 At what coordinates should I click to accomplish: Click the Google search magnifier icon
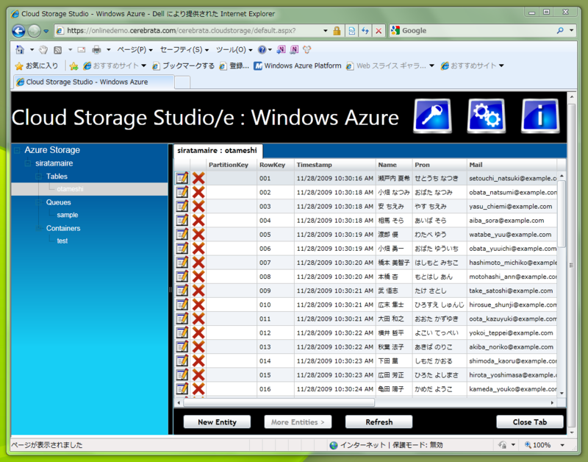coord(560,31)
